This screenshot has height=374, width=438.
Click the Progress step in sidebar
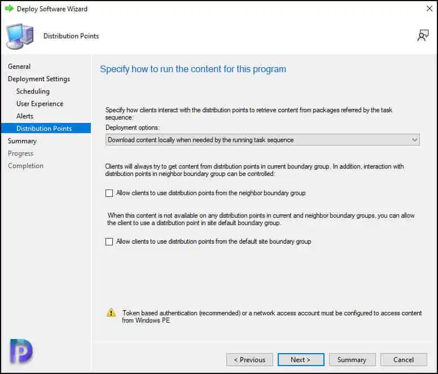[x=20, y=153]
